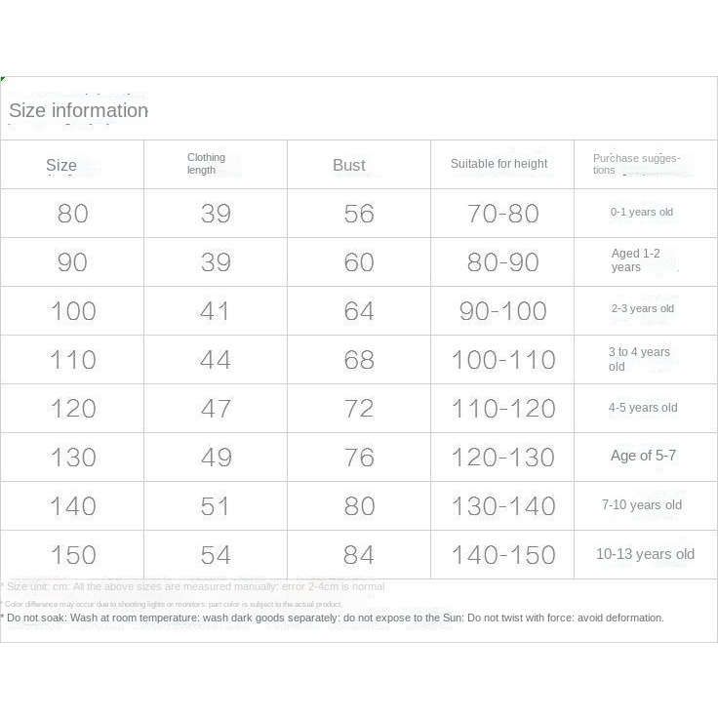Select size 100 in the Size column
718x718 pixels.
(x=73, y=311)
